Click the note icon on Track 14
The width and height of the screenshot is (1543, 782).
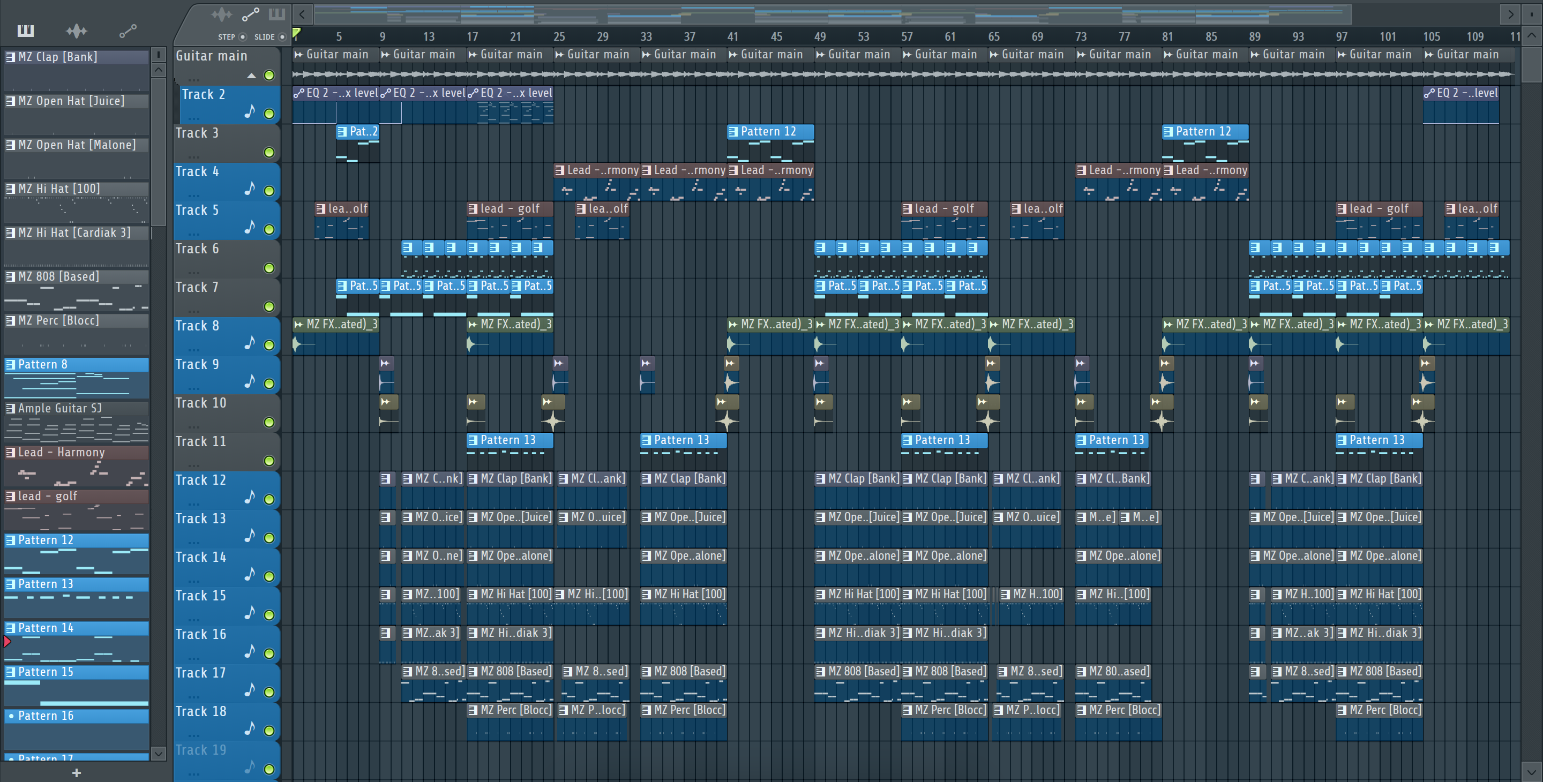tap(250, 574)
